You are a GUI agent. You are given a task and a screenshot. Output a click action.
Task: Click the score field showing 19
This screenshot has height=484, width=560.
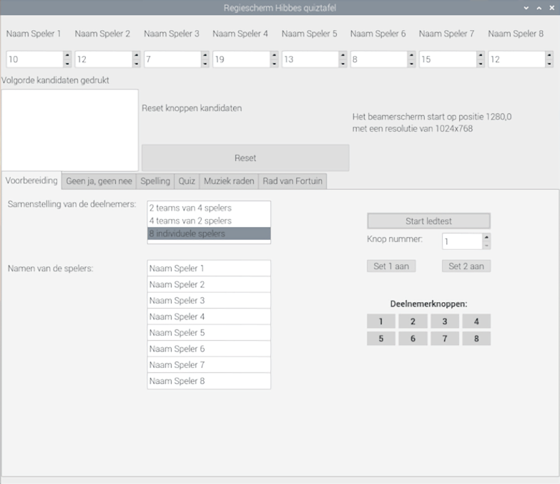click(240, 59)
